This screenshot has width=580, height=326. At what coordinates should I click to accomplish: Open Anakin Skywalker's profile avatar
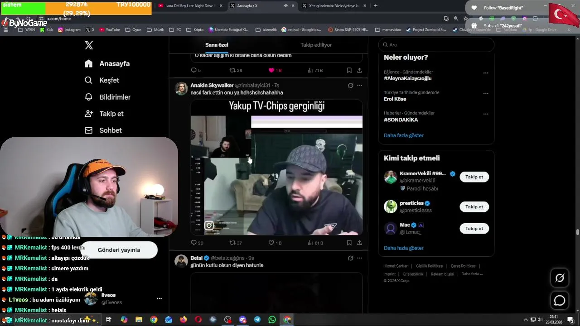coord(181,88)
